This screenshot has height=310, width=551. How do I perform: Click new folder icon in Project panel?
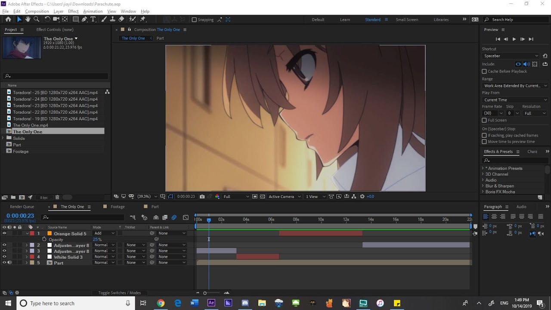tap(13, 197)
